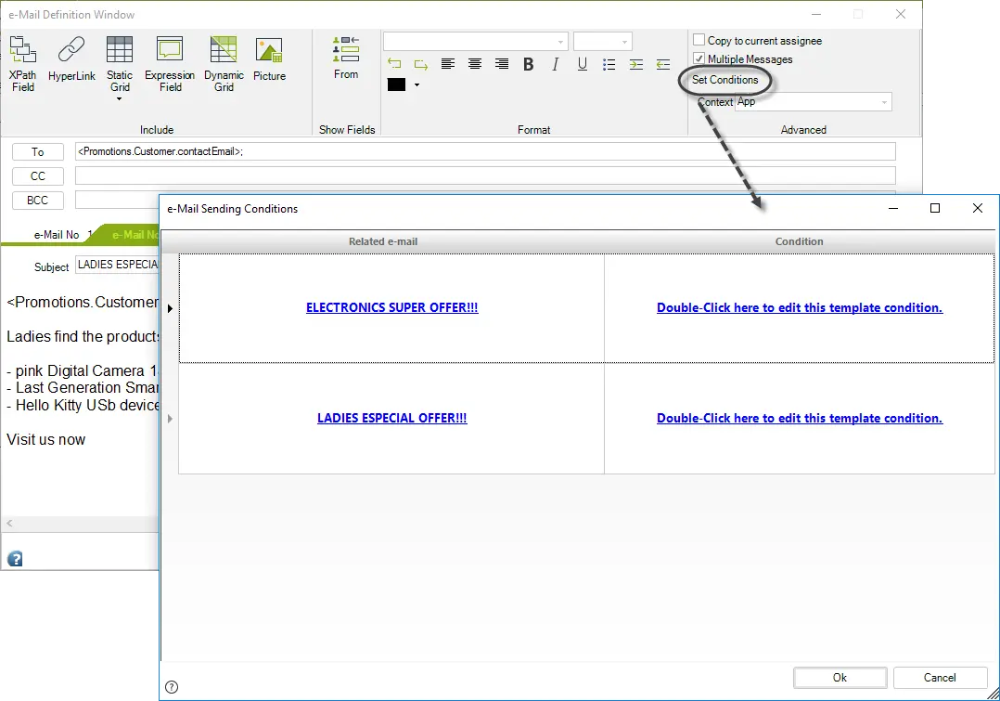Insert a HyperLink into the e-mail
1000x701 pixels.
(x=71, y=59)
